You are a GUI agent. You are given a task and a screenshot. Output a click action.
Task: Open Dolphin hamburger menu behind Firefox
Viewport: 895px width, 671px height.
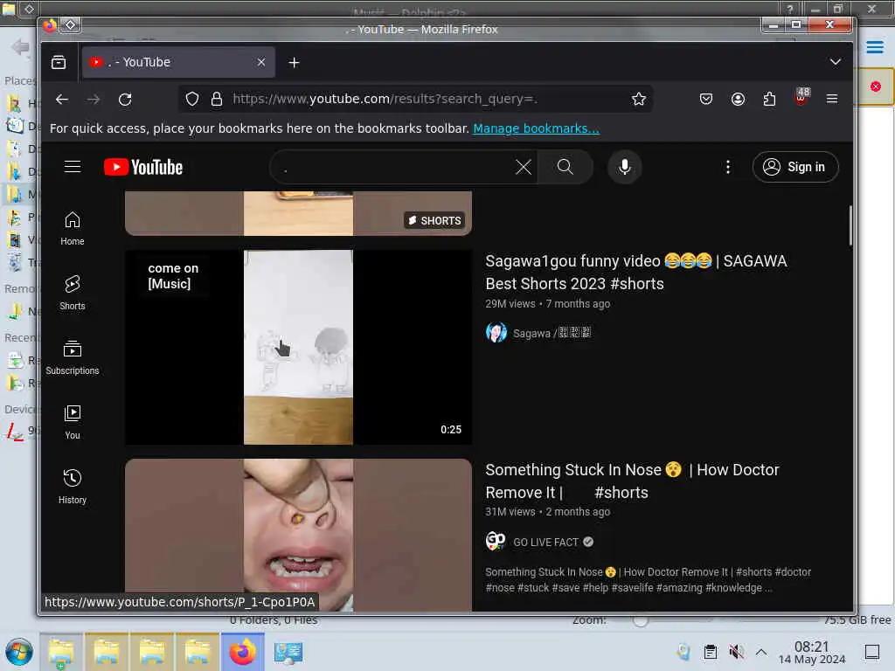click(874, 47)
